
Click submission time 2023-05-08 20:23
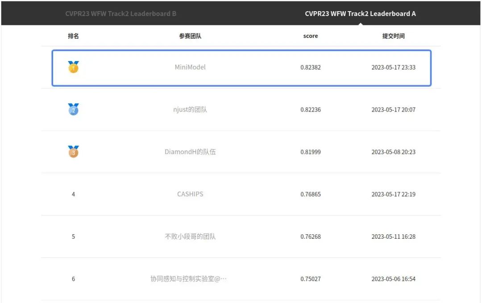click(393, 152)
